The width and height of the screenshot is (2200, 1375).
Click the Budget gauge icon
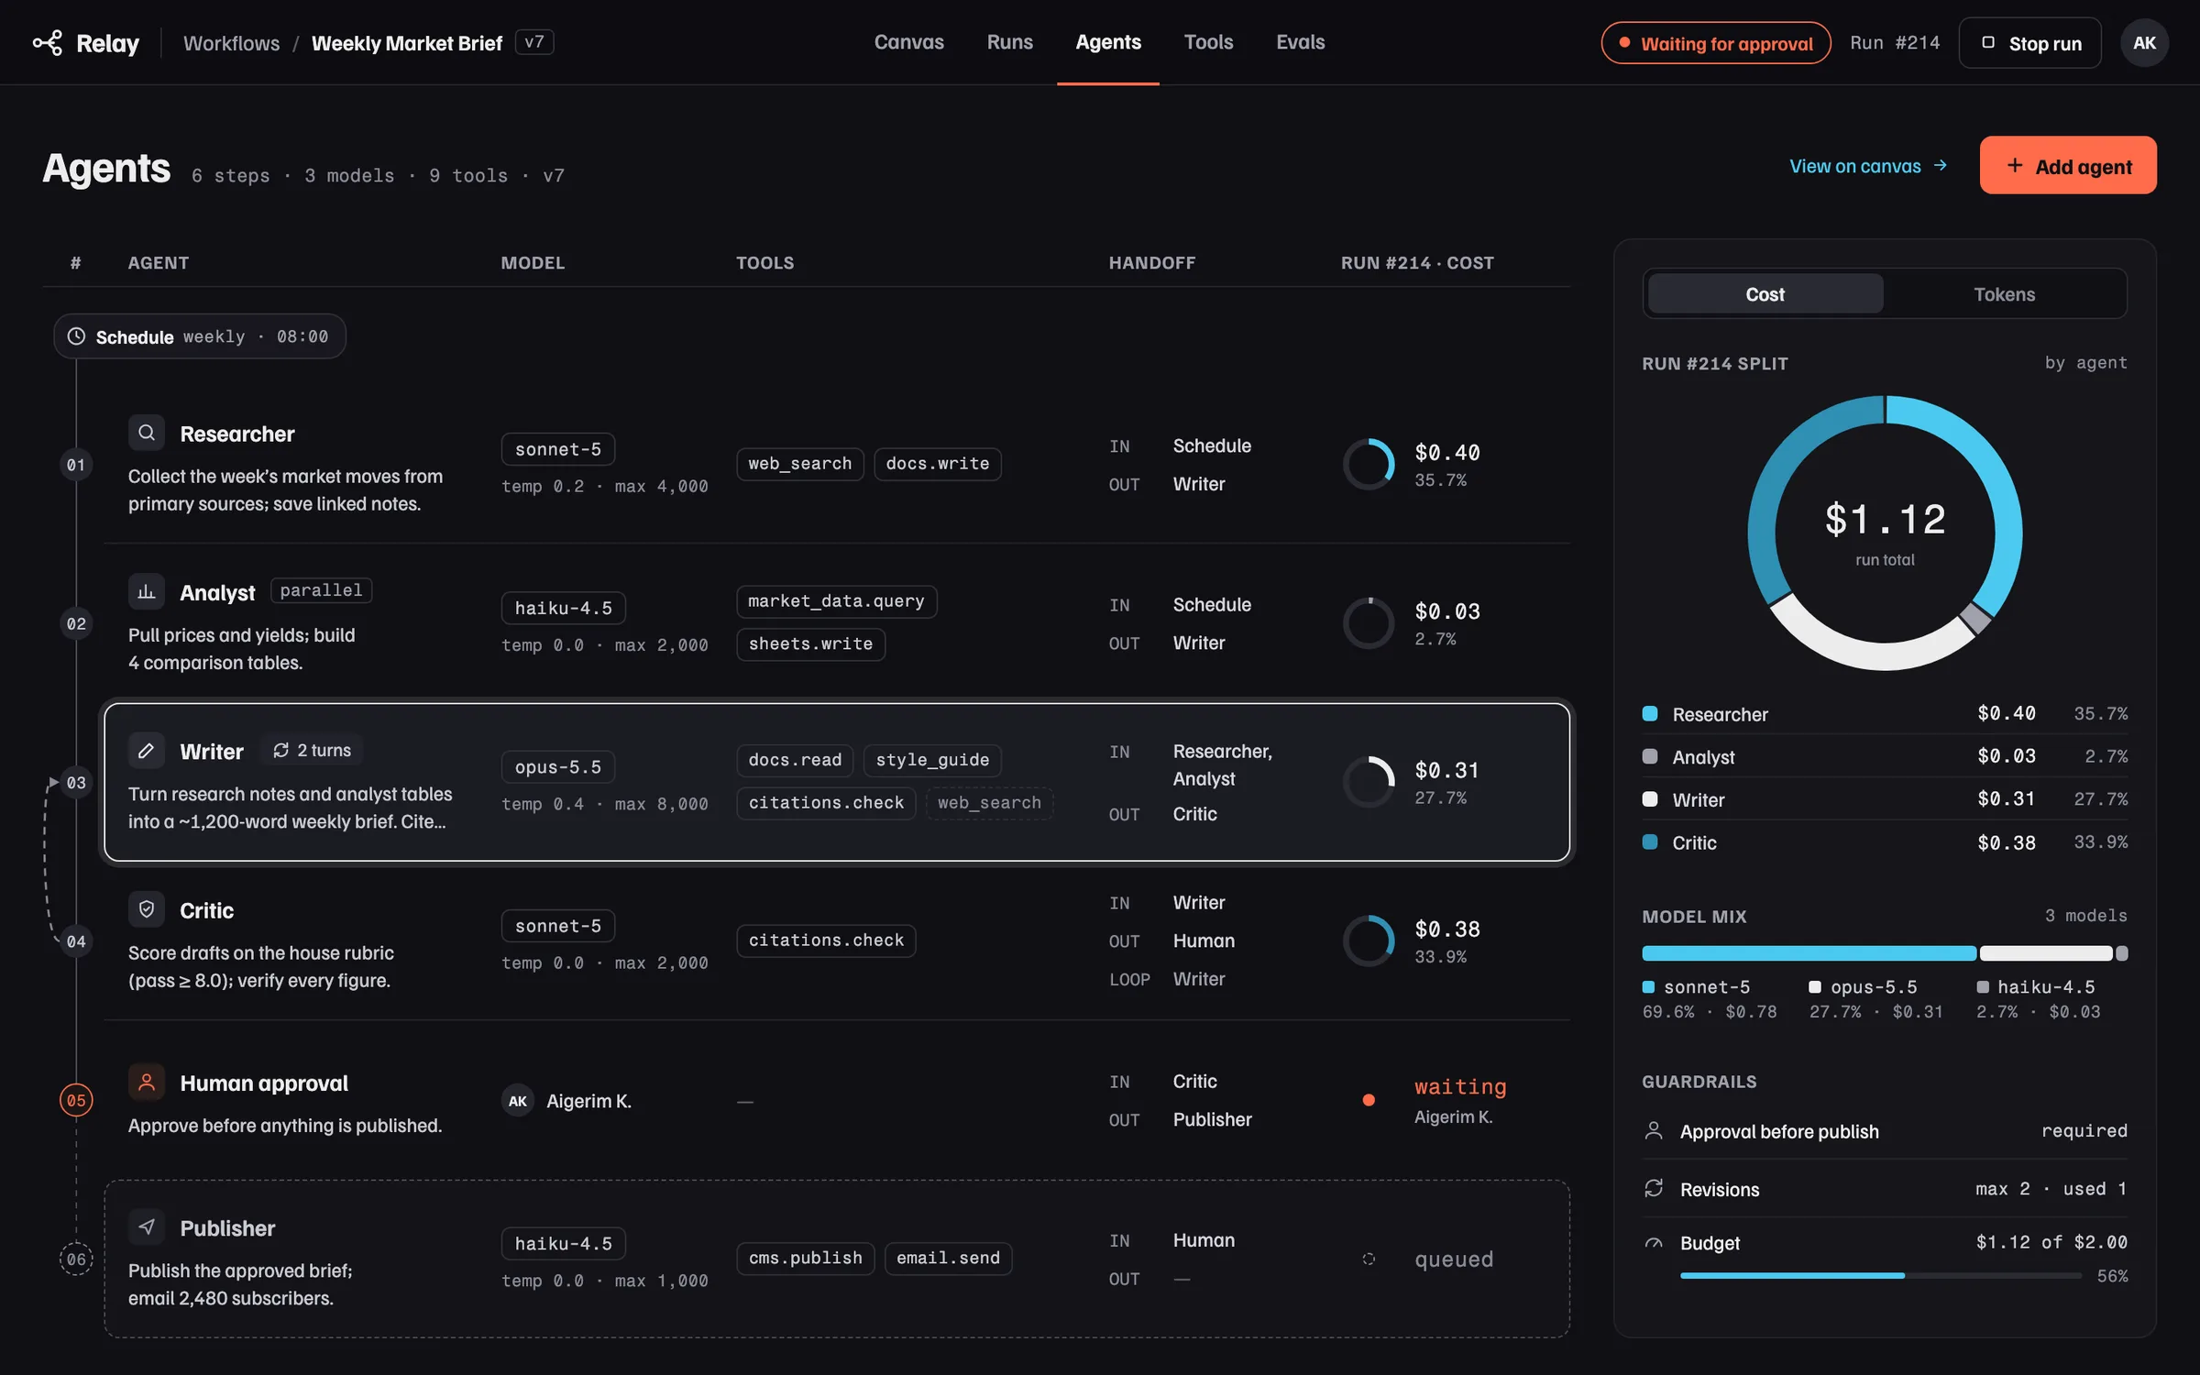click(1654, 1243)
